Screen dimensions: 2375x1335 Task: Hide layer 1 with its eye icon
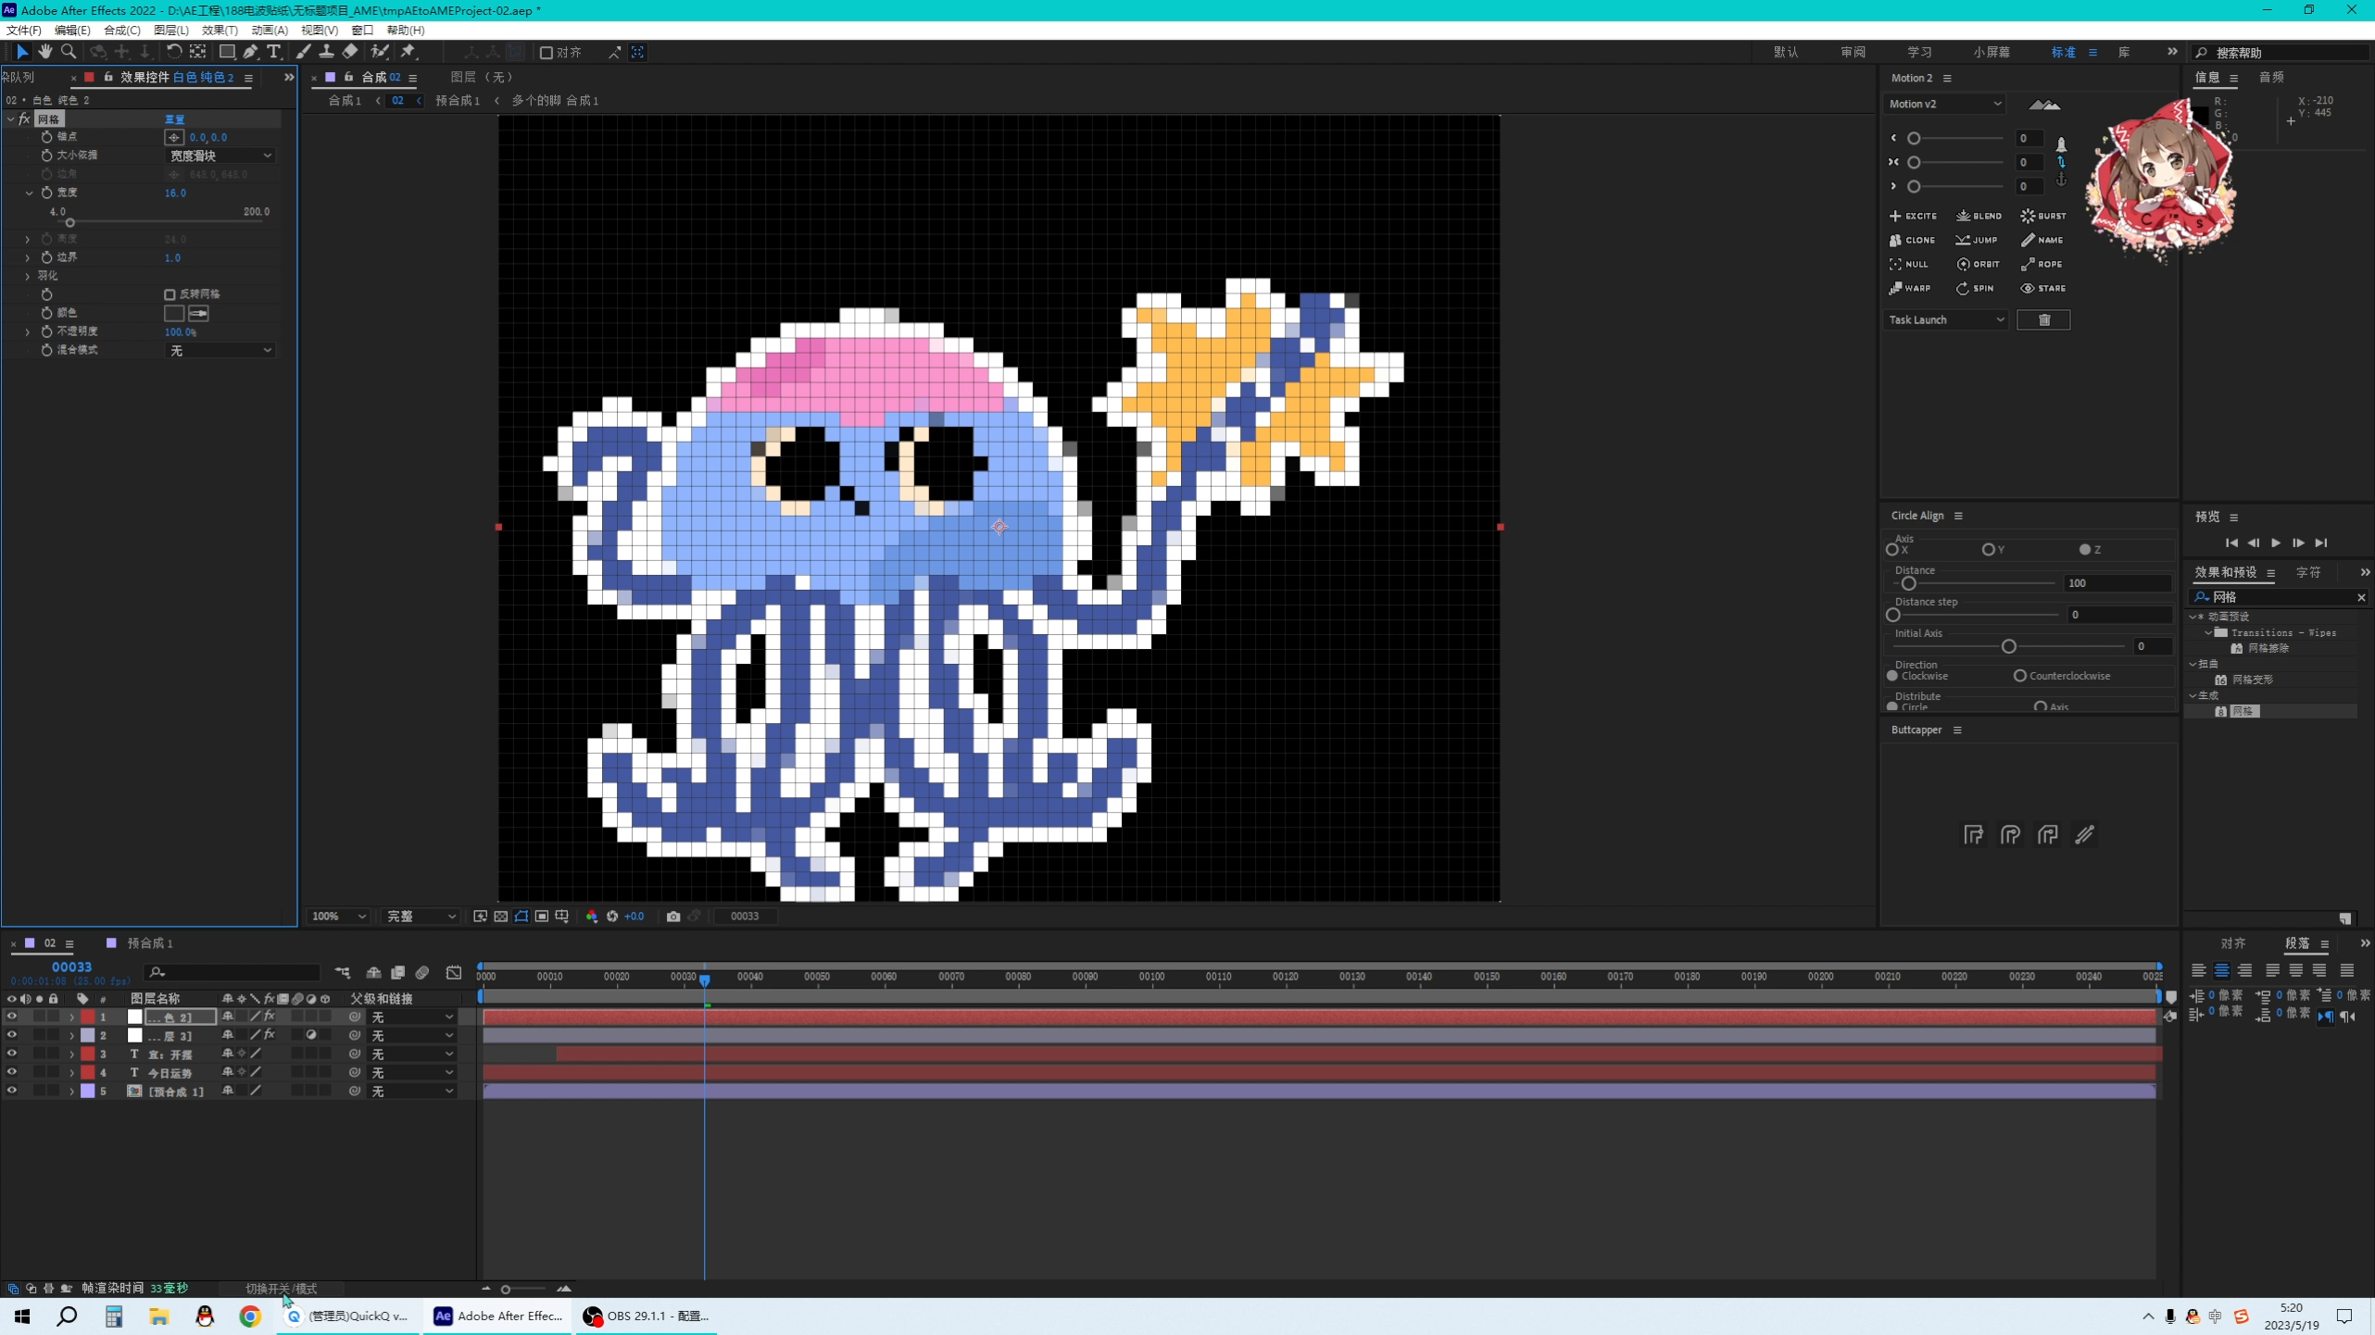(12, 1017)
